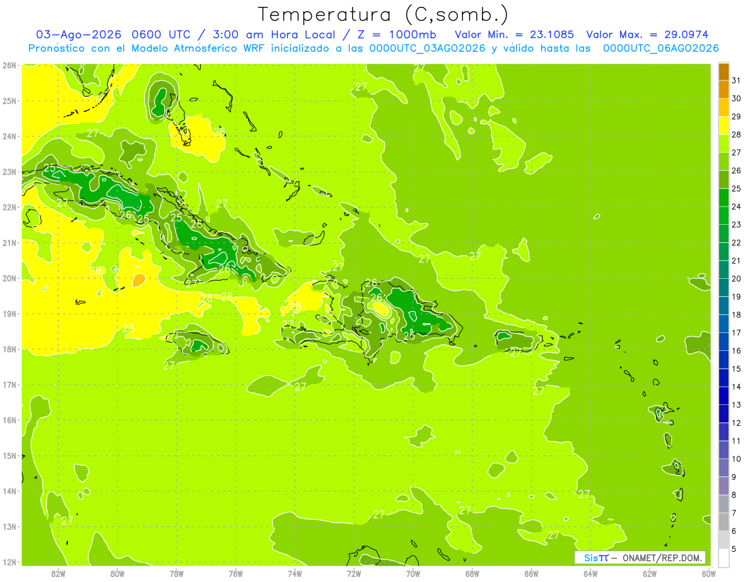Click the '78W' longitude axis label

176,573
